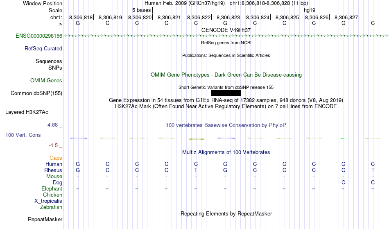This screenshot has height=229, width=389.
Task: Click the GENCODE V49lift37 track title
Action: (226, 30)
